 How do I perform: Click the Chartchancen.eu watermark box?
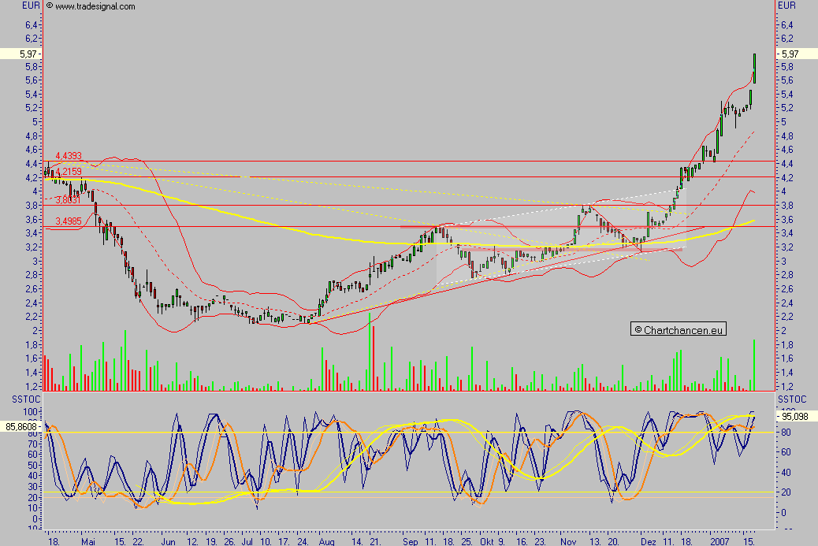tap(679, 329)
